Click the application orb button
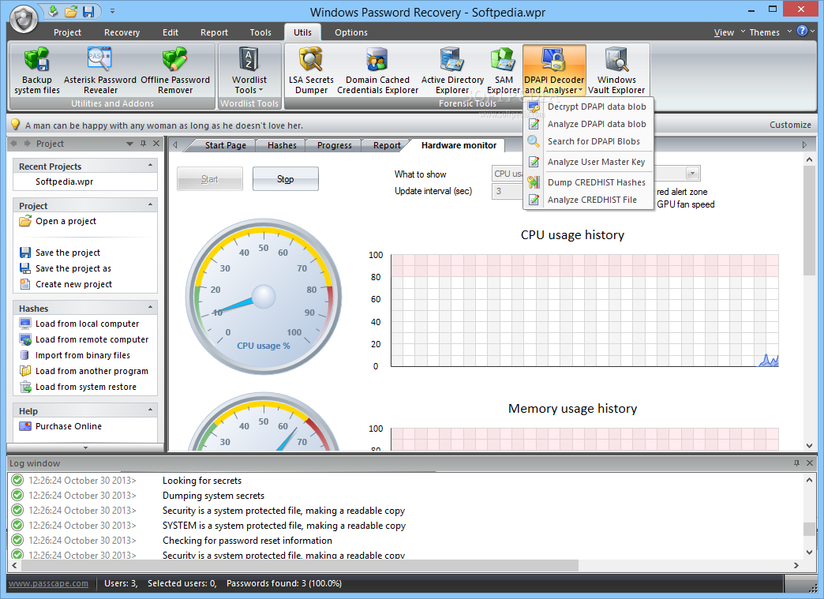Viewport: 824px width, 599px height. 23,19
